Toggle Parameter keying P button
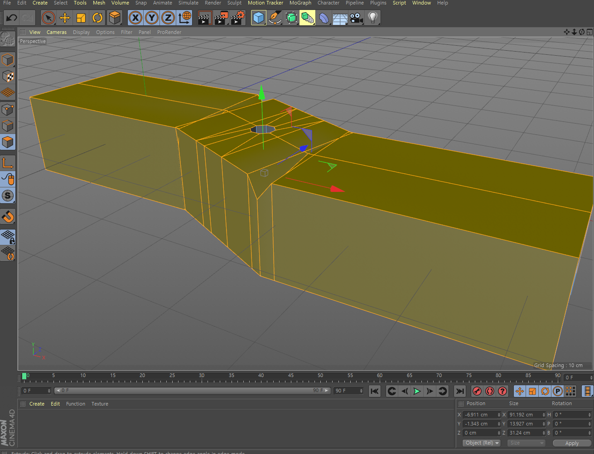Screen dimensions: 594x454 558,391
